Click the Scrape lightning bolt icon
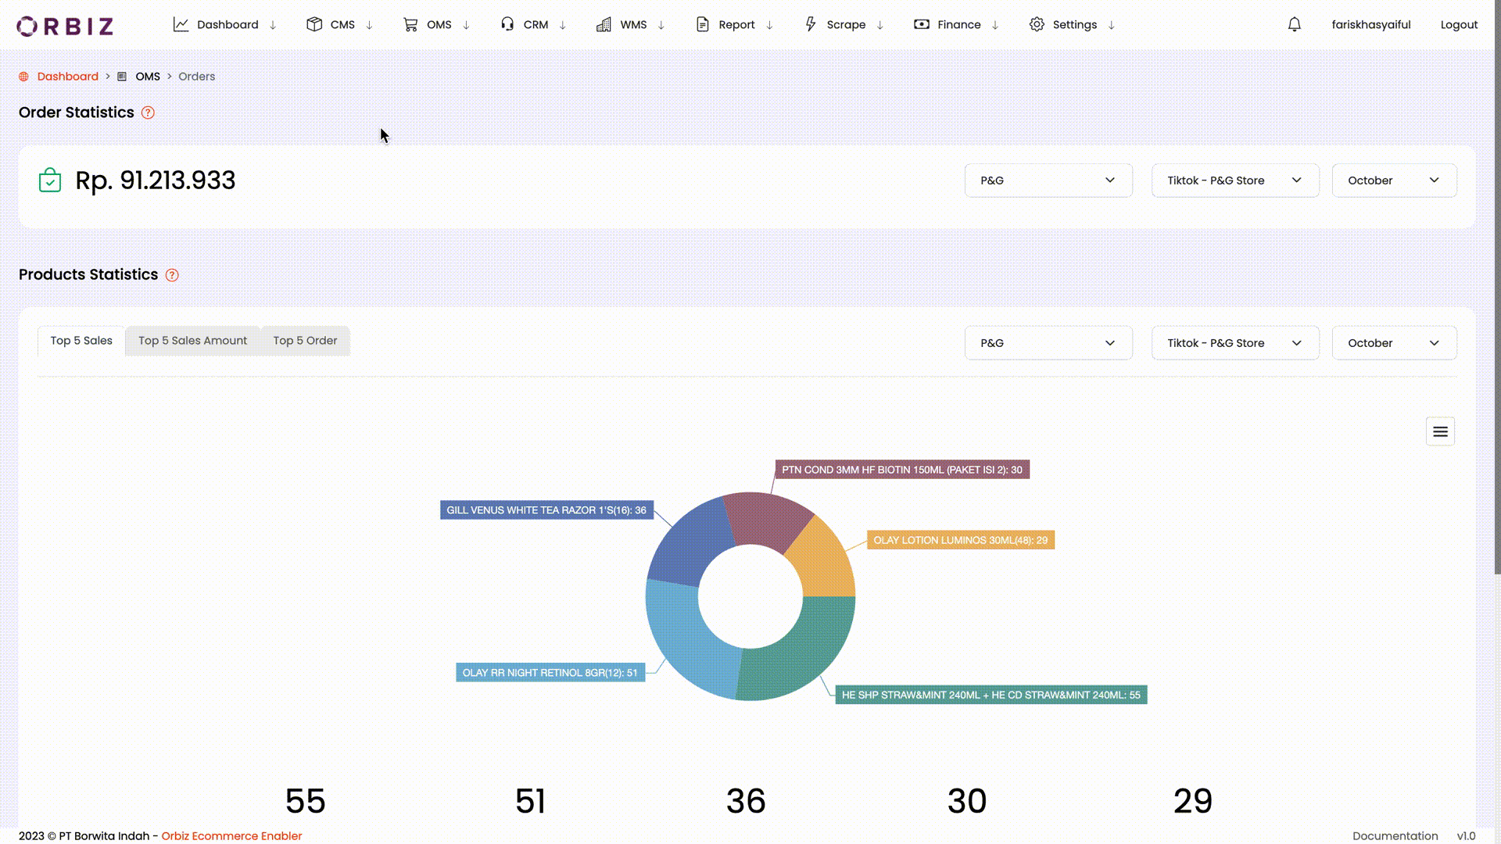The image size is (1501, 844). (x=811, y=24)
